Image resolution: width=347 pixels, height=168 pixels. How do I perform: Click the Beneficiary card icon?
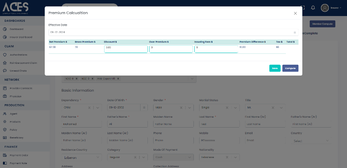(x=5, y=138)
